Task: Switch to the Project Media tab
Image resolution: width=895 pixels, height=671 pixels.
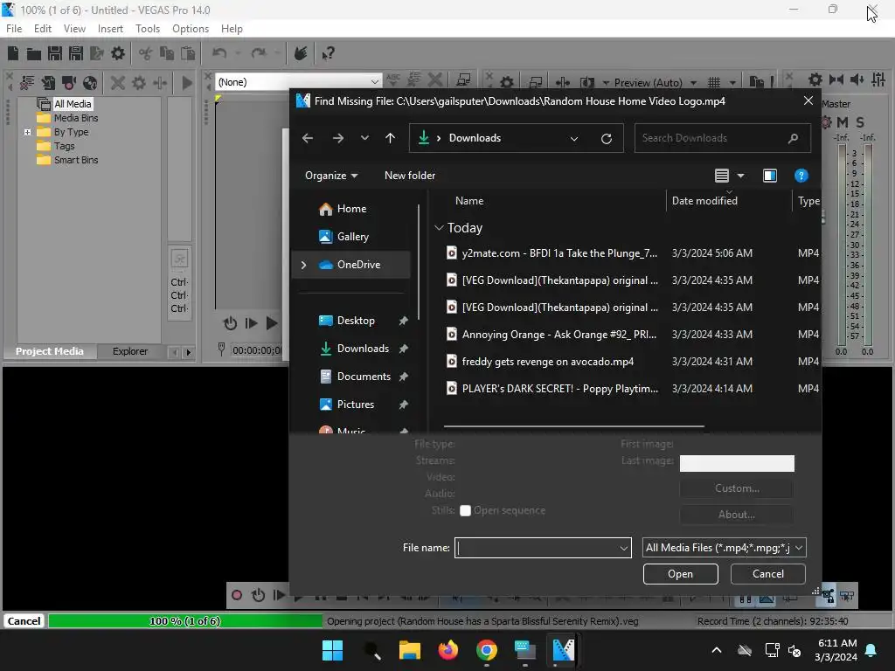Action: (x=49, y=351)
